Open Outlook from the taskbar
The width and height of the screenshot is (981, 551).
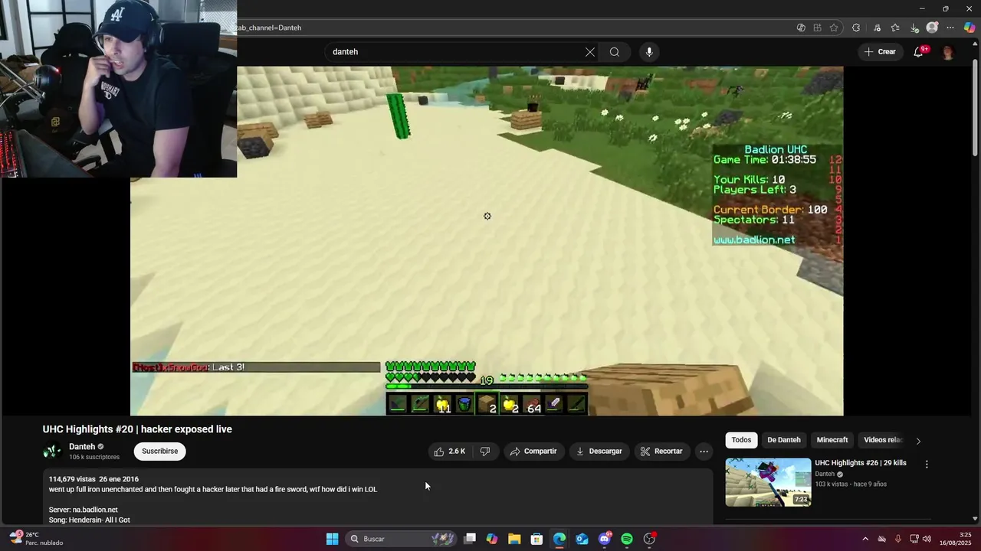click(x=582, y=539)
